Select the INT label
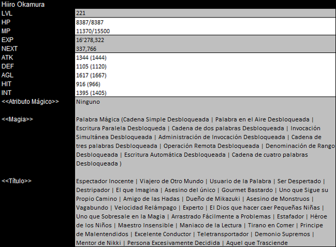The width and height of the screenshot is (336, 247). (6, 93)
